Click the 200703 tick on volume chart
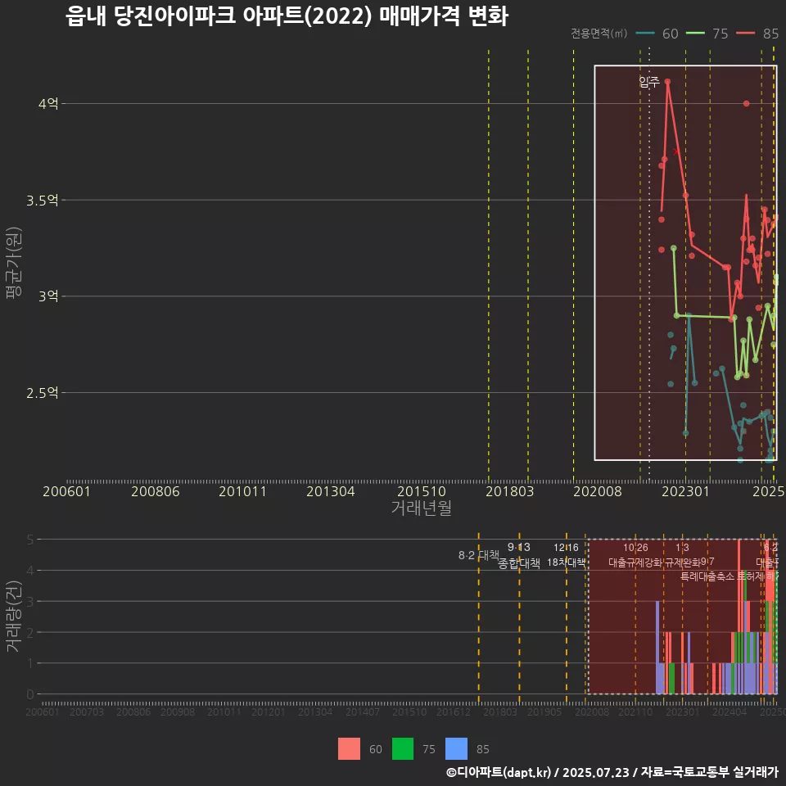Viewport: 786px width, 786px height. click(87, 711)
